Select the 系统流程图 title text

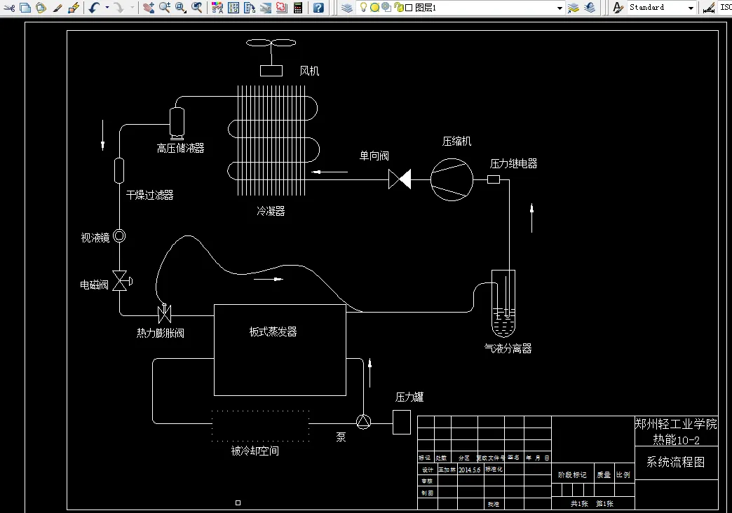click(675, 462)
